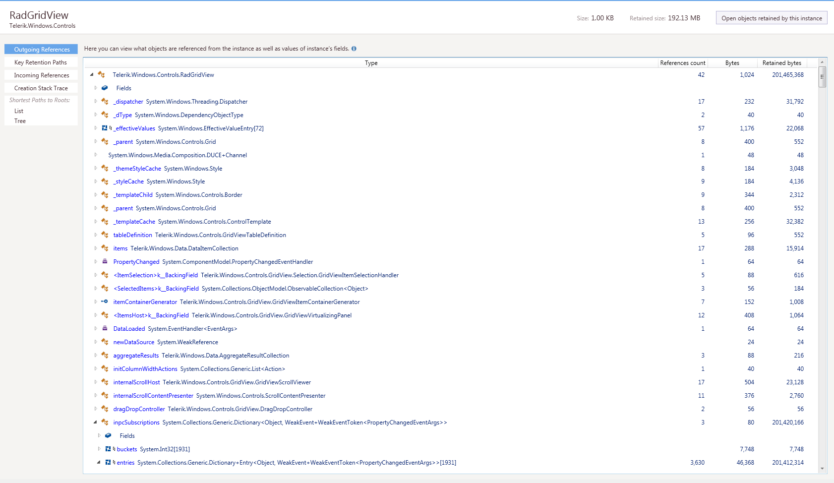
Task: Click the internalScrollHost row's object icon
Action: tap(105, 382)
